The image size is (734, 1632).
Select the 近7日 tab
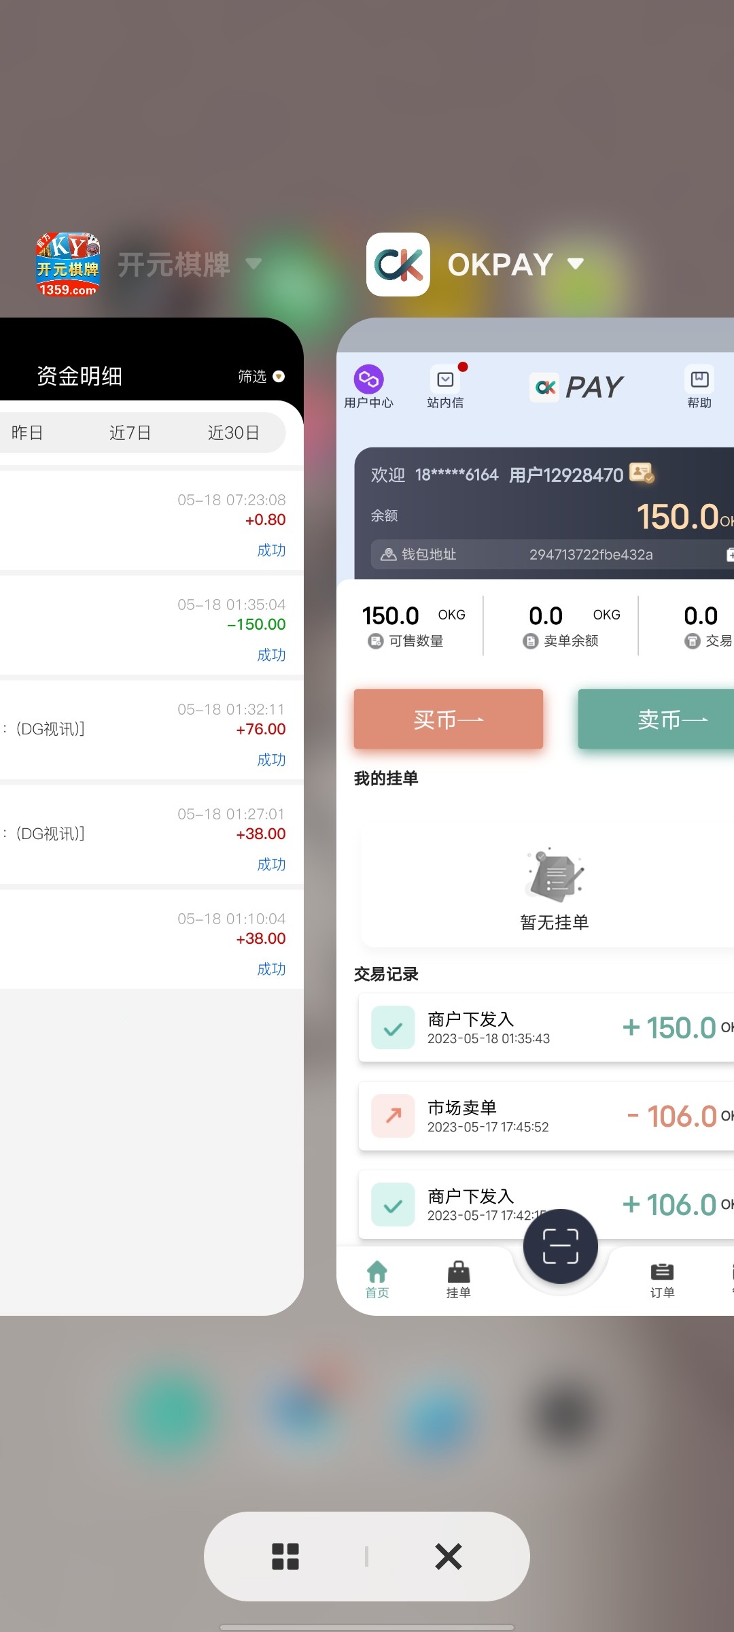[x=130, y=432]
